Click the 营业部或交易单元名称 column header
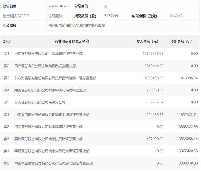Image resolution: width=201 pixels, height=171 pixels. pos(72,41)
